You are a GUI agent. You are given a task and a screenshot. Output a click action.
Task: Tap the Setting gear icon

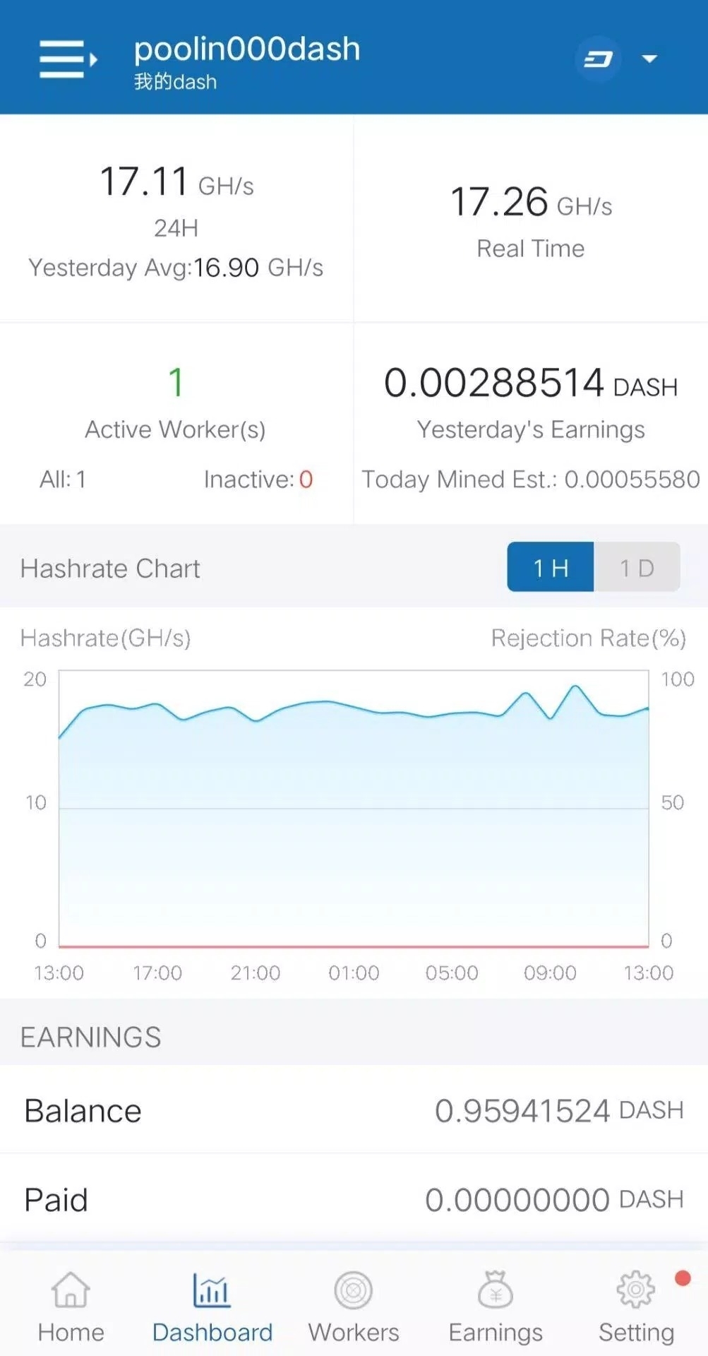(636, 1290)
